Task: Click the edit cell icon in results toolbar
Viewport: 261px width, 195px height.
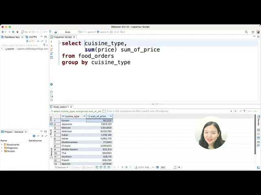Action: coord(97,167)
